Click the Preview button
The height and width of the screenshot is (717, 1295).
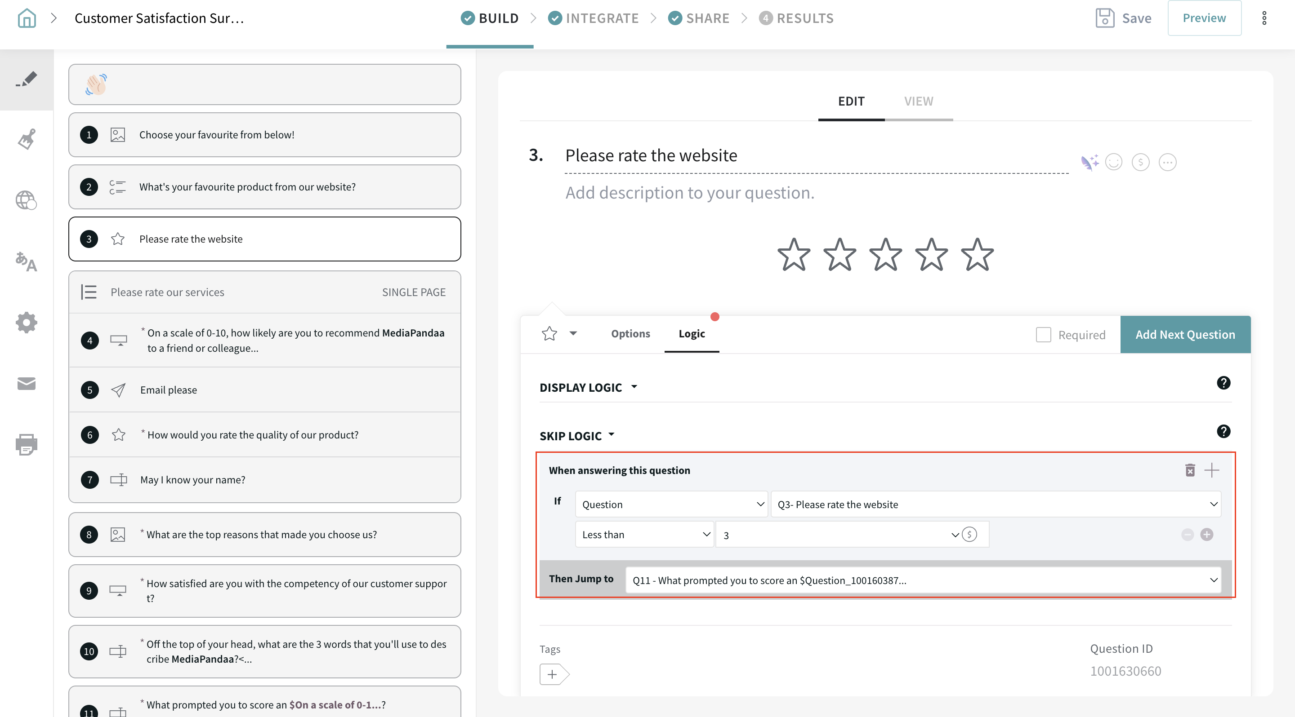(1204, 18)
